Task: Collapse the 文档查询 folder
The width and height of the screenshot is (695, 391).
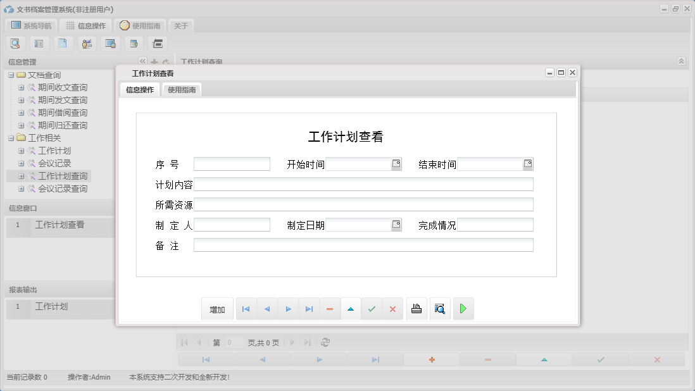Action: click(x=13, y=75)
